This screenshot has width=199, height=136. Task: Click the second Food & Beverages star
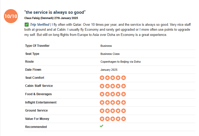(107, 94)
